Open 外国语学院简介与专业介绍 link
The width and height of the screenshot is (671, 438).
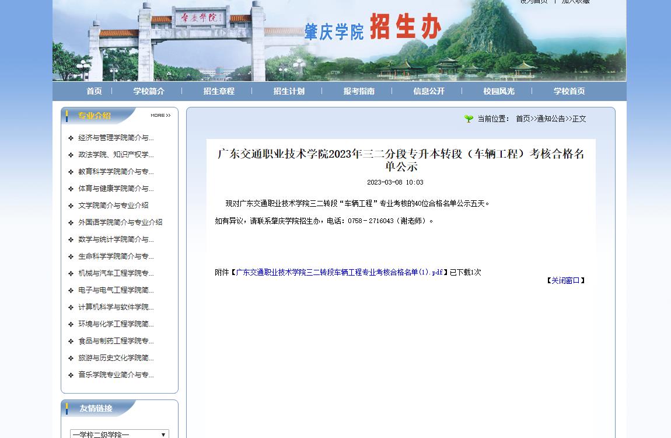(x=120, y=222)
